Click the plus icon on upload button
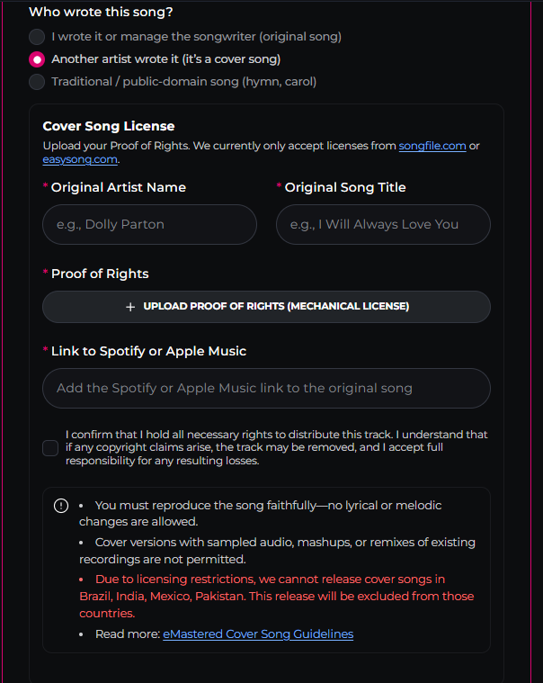The width and height of the screenshot is (543, 683). coord(130,307)
